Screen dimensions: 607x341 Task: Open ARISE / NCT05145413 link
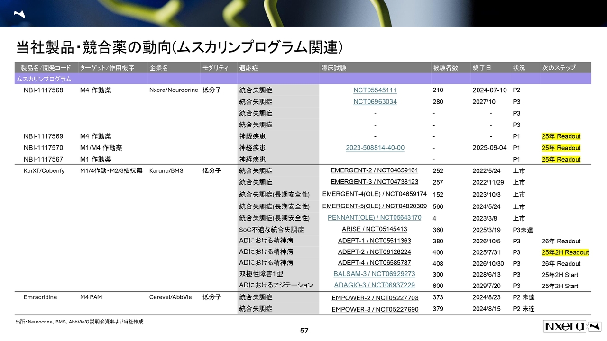coord(374,229)
